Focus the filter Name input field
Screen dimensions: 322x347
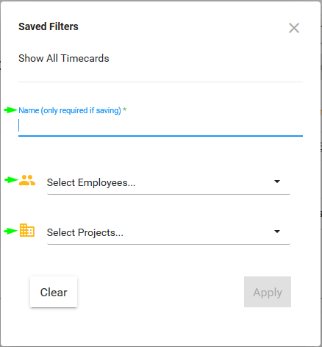pos(160,126)
